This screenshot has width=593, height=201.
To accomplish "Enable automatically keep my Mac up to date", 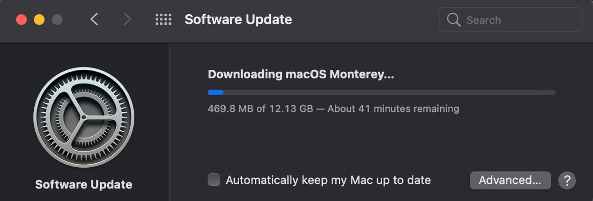I will pyautogui.click(x=214, y=180).
